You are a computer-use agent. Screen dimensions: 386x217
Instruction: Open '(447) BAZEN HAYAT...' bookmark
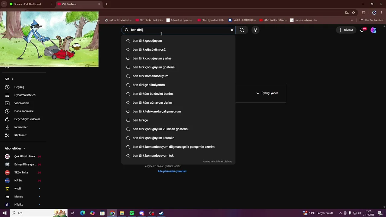[x=273, y=20]
